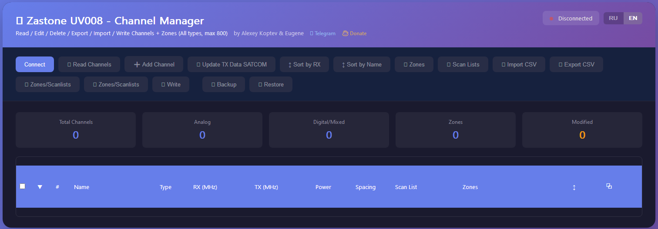The height and width of the screenshot is (229, 658).
Task: Click the red Disconnected status dot
Action: pyautogui.click(x=552, y=19)
